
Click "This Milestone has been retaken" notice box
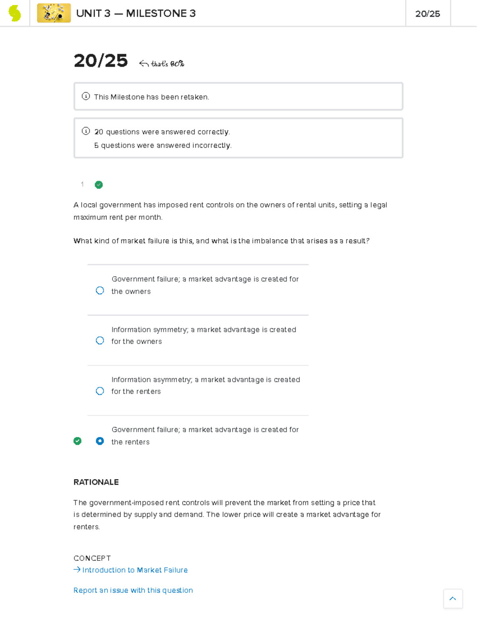pyautogui.click(x=238, y=97)
